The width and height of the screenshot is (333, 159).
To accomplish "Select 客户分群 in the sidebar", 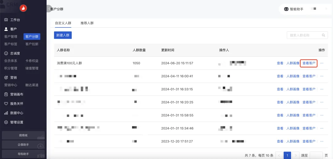I will tap(32, 37).
